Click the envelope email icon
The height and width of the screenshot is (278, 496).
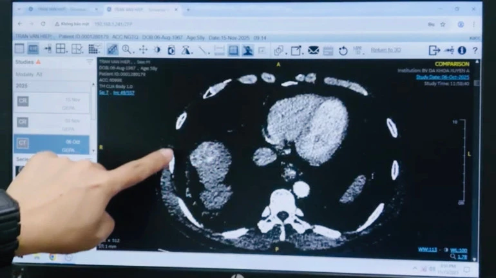313,50
